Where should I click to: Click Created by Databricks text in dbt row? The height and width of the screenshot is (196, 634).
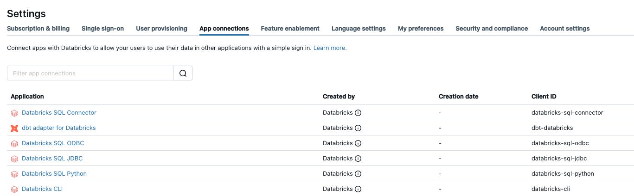[338, 128]
